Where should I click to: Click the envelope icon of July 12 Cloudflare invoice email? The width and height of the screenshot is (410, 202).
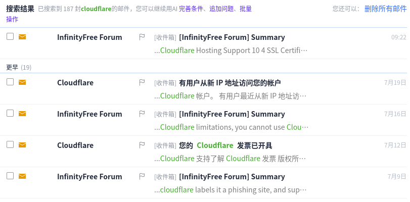click(x=22, y=145)
